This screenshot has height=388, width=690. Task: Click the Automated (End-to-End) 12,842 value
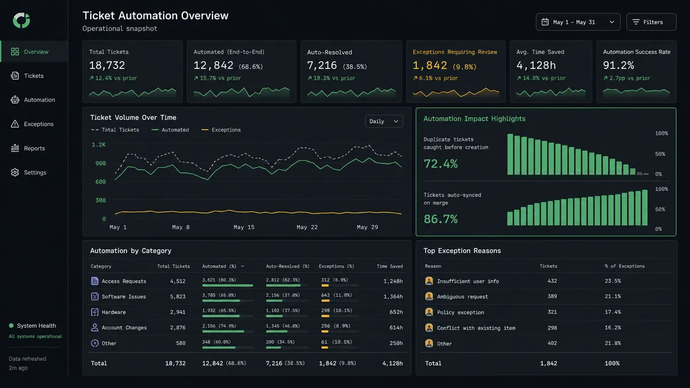(213, 66)
